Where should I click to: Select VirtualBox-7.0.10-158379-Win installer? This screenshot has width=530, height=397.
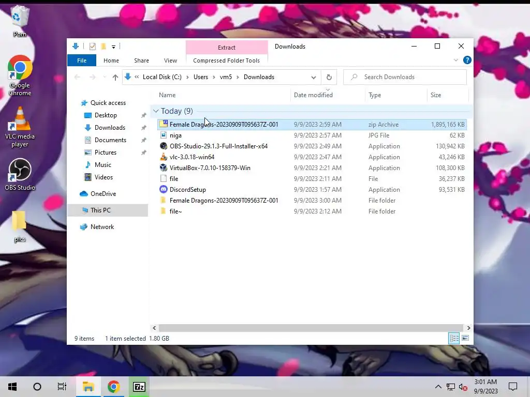(x=312, y=168)
